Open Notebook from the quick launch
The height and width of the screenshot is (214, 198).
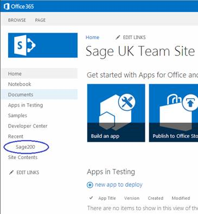tap(20, 84)
